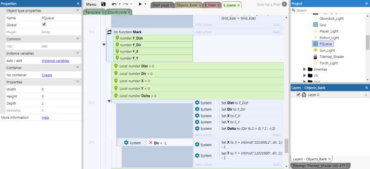This screenshot has height=169, width=370.
Task: Click the F_Dist parameter pin icon
Action: [117, 38]
